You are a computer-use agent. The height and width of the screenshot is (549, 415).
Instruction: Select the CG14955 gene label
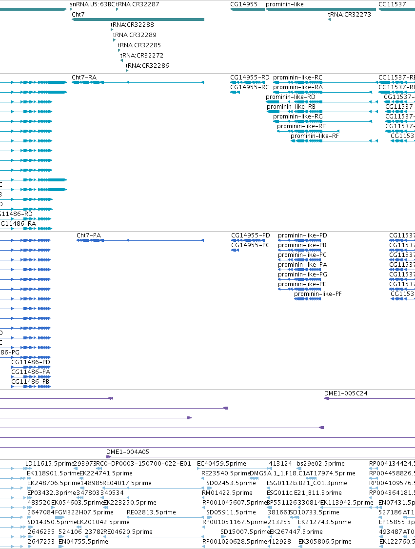[x=244, y=4]
